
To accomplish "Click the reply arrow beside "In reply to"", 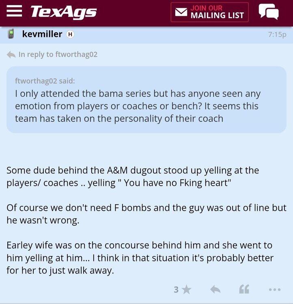I will click(11, 54).
